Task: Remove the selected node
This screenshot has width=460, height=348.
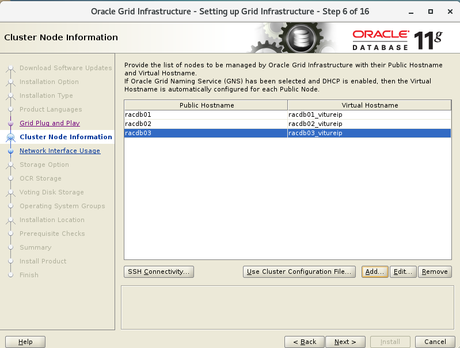Action: pyautogui.click(x=435, y=271)
